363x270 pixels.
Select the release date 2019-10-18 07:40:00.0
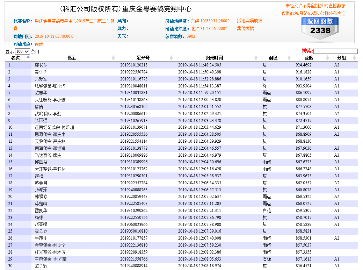[x=54, y=36]
